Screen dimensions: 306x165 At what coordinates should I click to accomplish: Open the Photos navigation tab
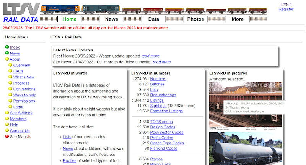(195, 19)
